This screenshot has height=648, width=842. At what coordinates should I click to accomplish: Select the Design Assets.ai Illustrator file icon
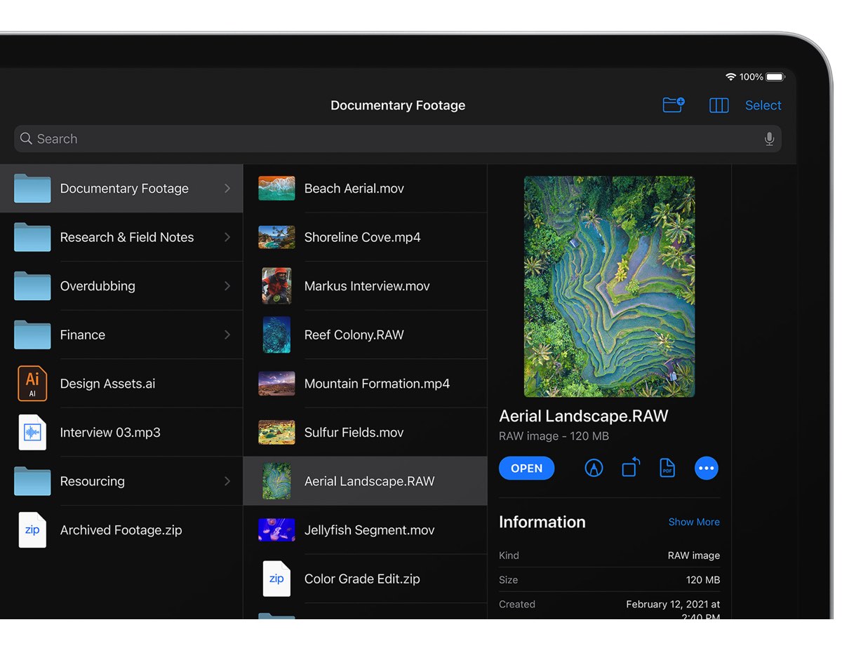(x=32, y=384)
